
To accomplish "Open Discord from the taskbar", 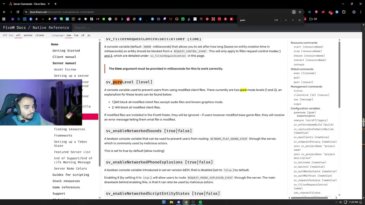I will coord(179,202).
